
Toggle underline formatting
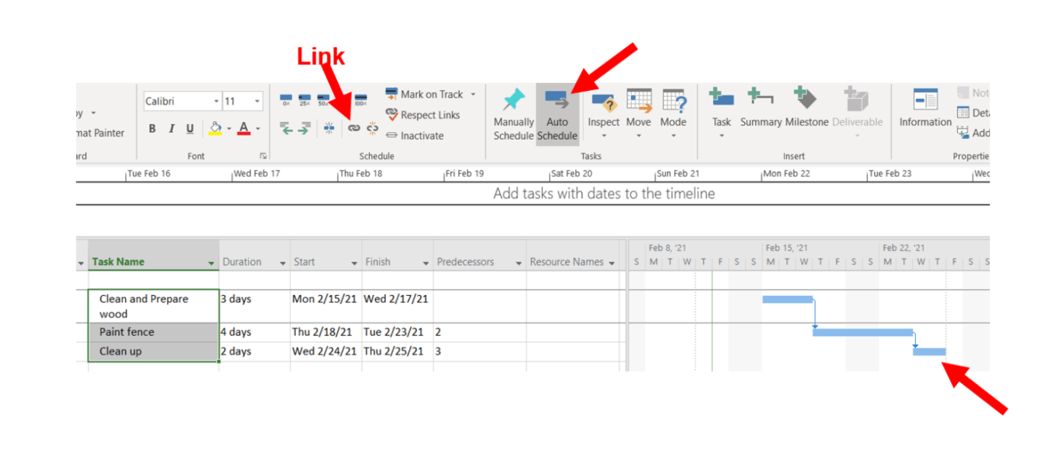pos(189,129)
